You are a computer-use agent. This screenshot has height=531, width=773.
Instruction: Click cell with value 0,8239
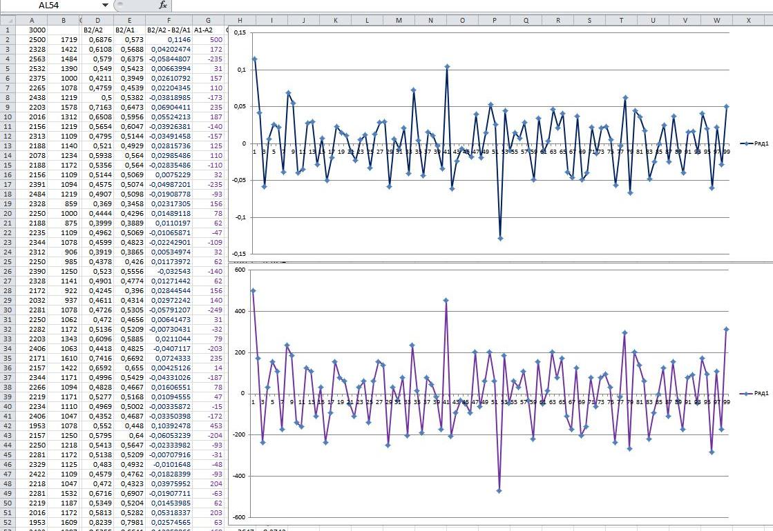97,522
